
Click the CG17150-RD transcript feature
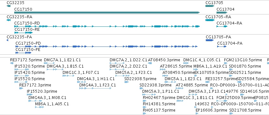(x=107, y=26)
